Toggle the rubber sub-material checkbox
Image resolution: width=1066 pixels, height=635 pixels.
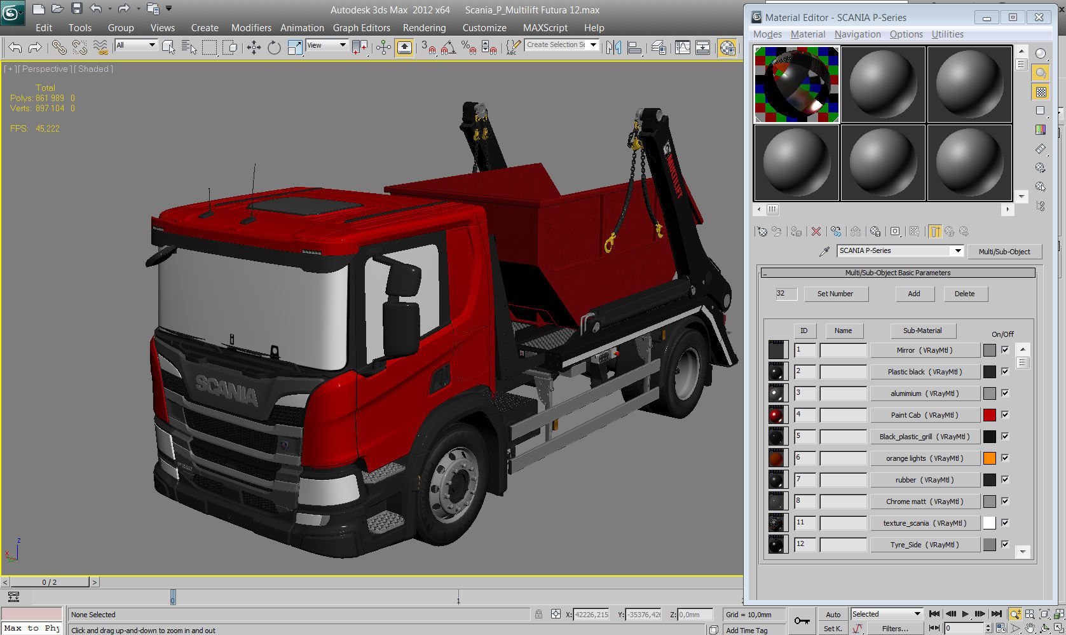[1005, 479]
